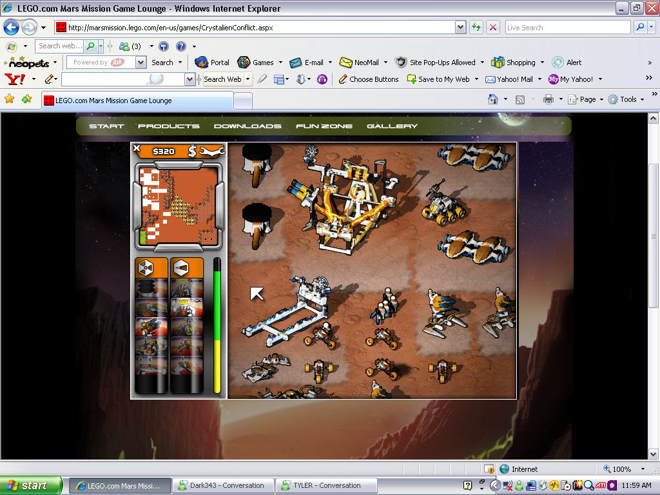This screenshot has width=660, height=495.
Task: Expand the Neopets Search button dropdown arrow
Action: tap(180, 63)
